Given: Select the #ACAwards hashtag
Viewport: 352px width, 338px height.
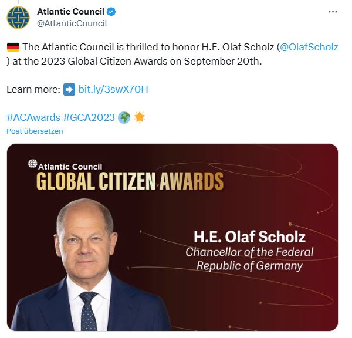Looking at the screenshot, I should pos(33,117).
